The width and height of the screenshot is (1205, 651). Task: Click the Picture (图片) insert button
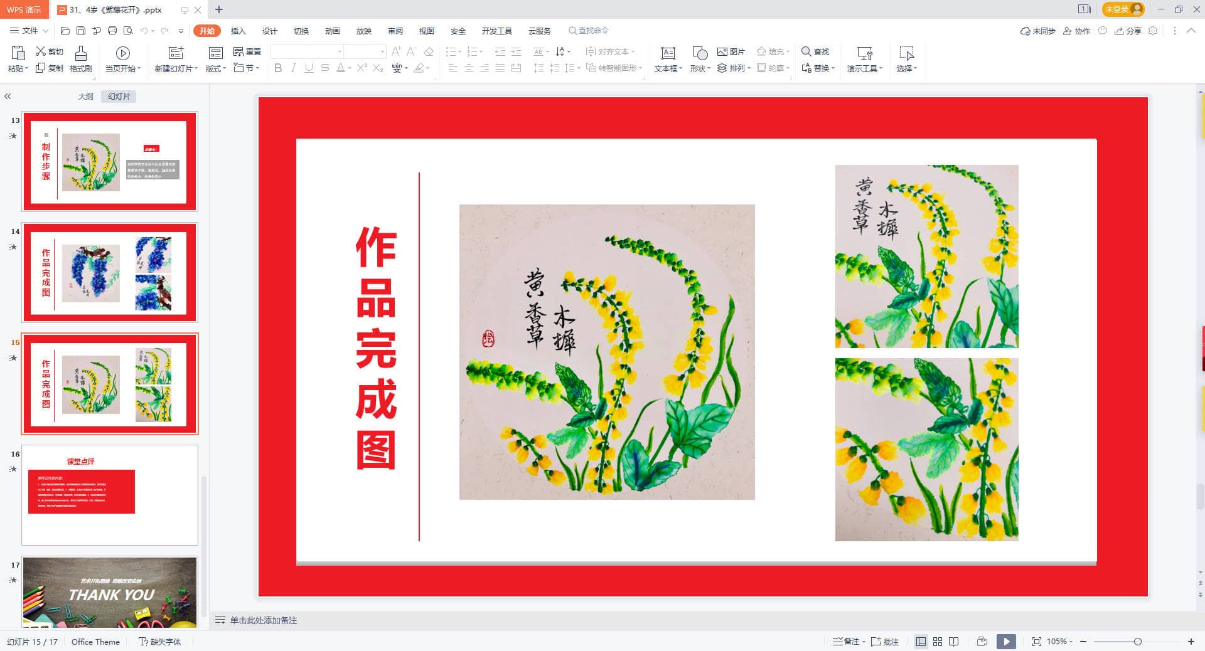[731, 51]
